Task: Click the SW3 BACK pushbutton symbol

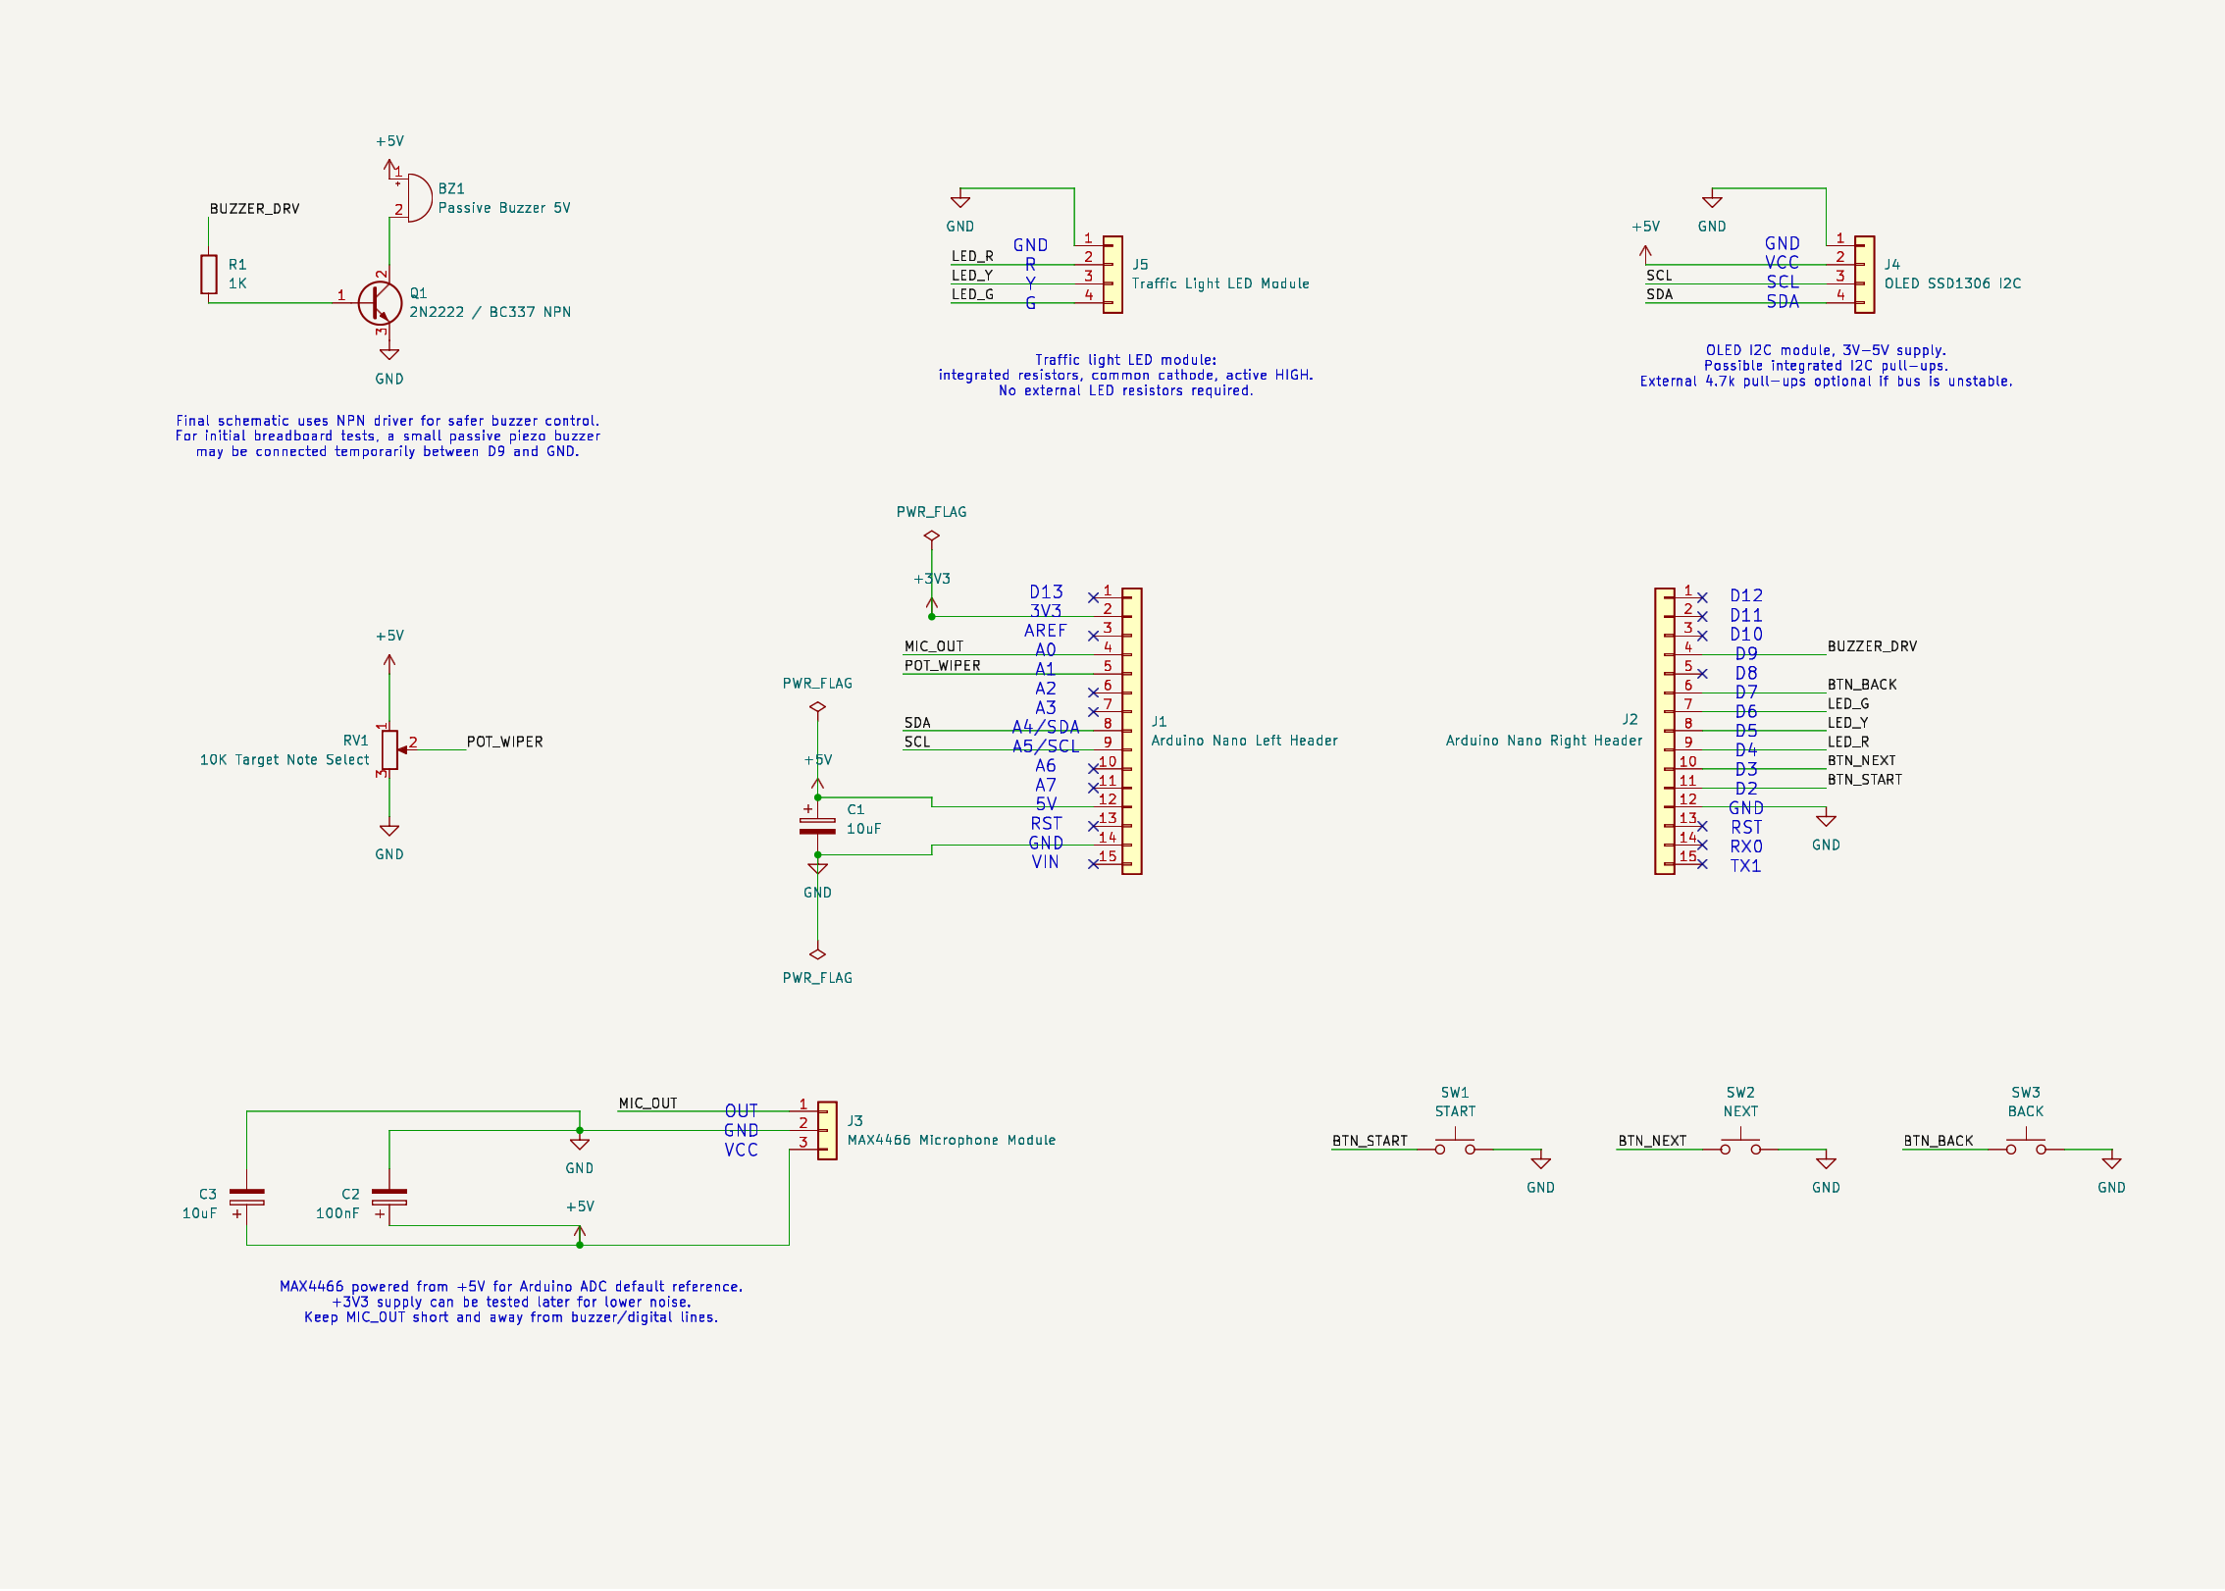Action: pyautogui.click(x=2027, y=1145)
